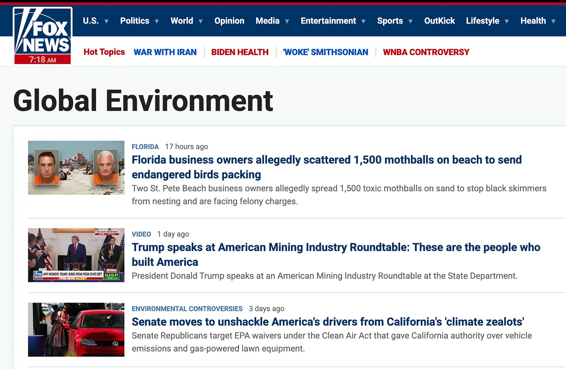Expand the U.S. menu arrow
566x369 pixels.
click(x=106, y=21)
